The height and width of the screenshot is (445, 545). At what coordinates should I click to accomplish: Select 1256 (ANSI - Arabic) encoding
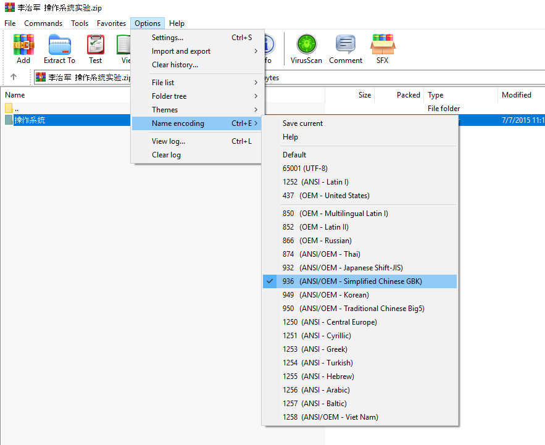coord(360,389)
